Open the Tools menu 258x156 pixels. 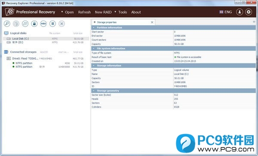pos(123,12)
